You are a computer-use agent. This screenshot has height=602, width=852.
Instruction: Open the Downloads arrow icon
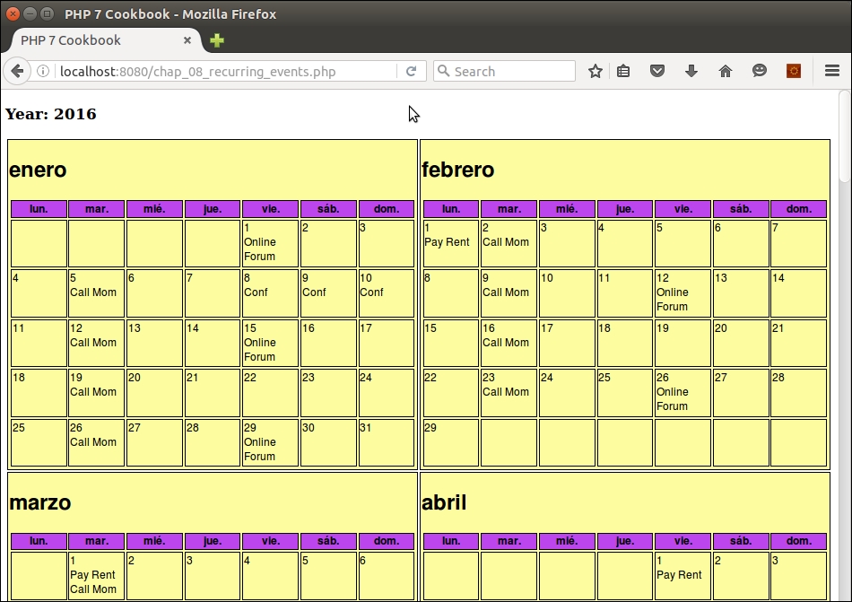pyautogui.click(x=691, y=71)
